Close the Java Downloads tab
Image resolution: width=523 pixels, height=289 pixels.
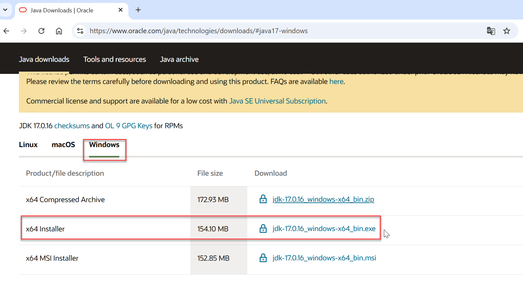point(121,10)
